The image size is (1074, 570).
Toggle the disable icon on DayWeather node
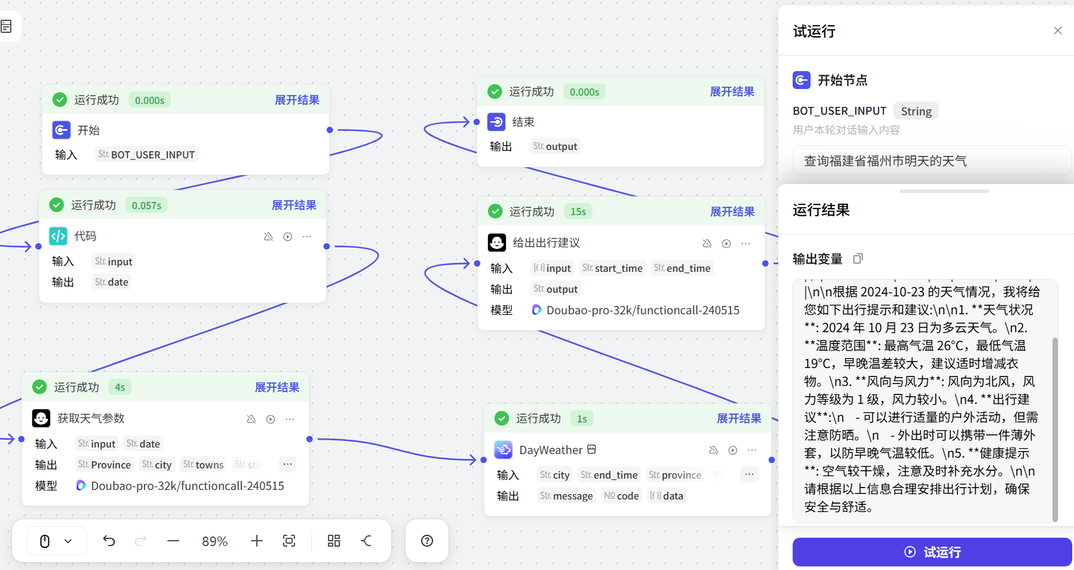[x=713, y=450]
